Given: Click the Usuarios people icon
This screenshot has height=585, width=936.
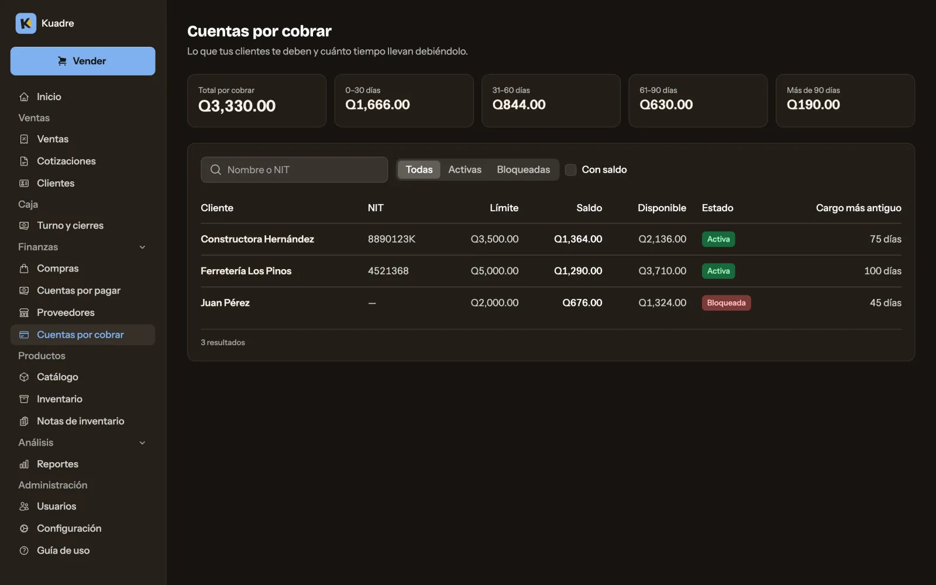Looking at the screenshot, I should pos(24,507).
